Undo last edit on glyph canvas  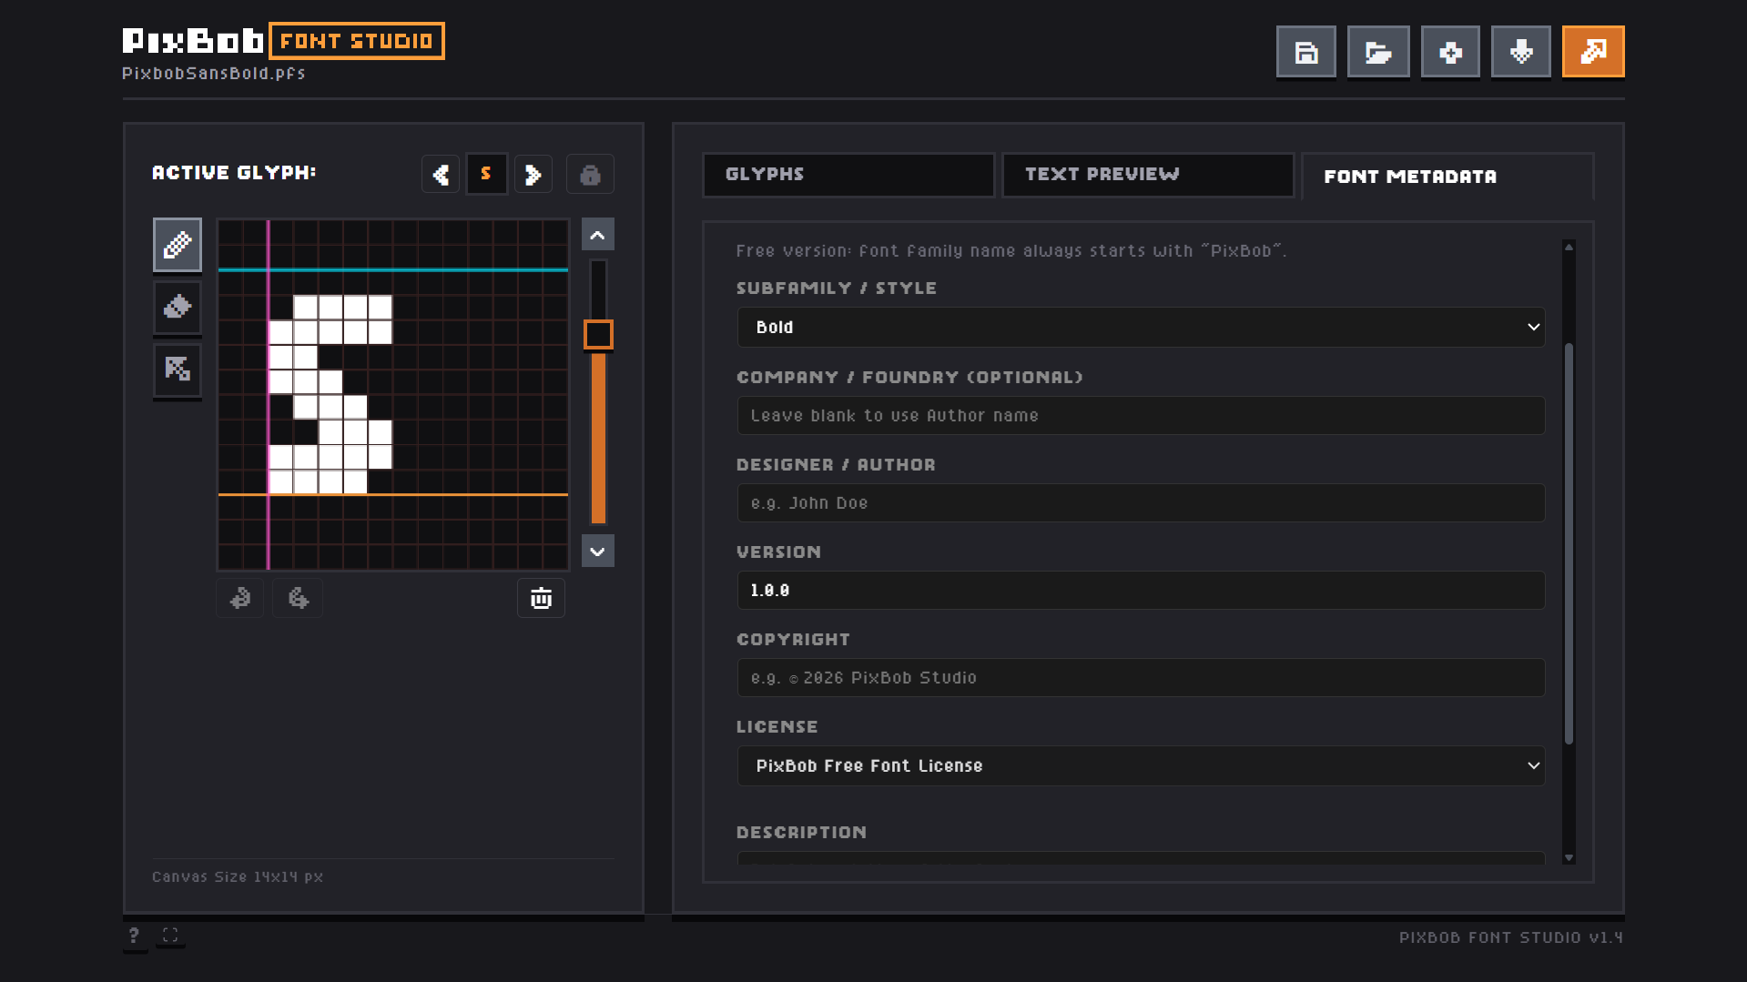click(240, 598)
